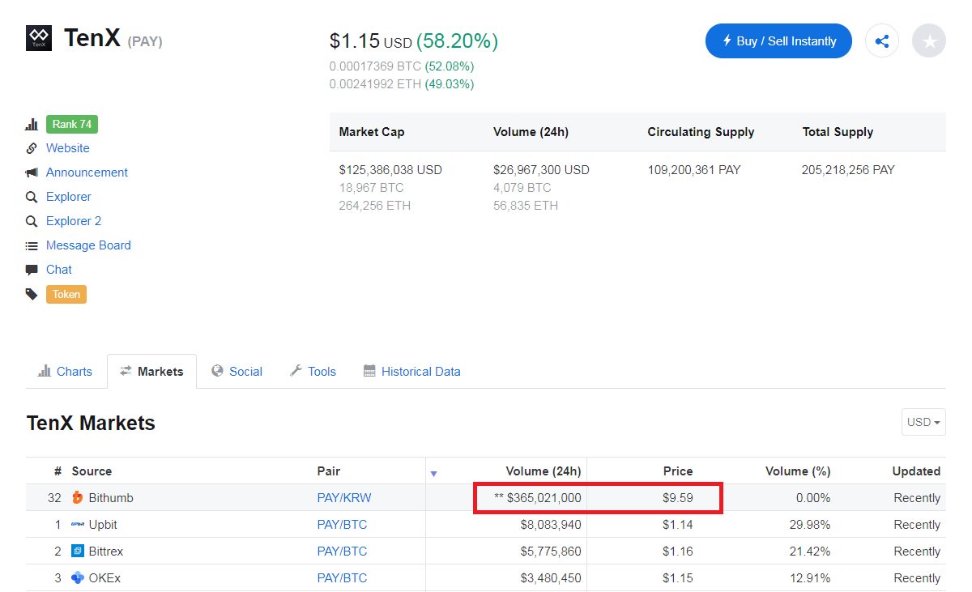Click the 29.98% volume percentage cell

(811, 525)
